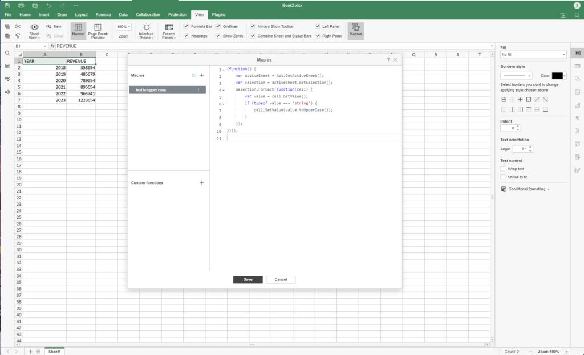Add a new macro with plus icon
This screenshot has width=584, height=355.
click(201, 75)
